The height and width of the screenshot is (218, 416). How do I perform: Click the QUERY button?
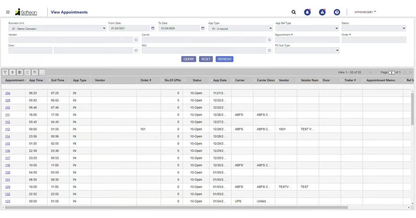point(189,59)
